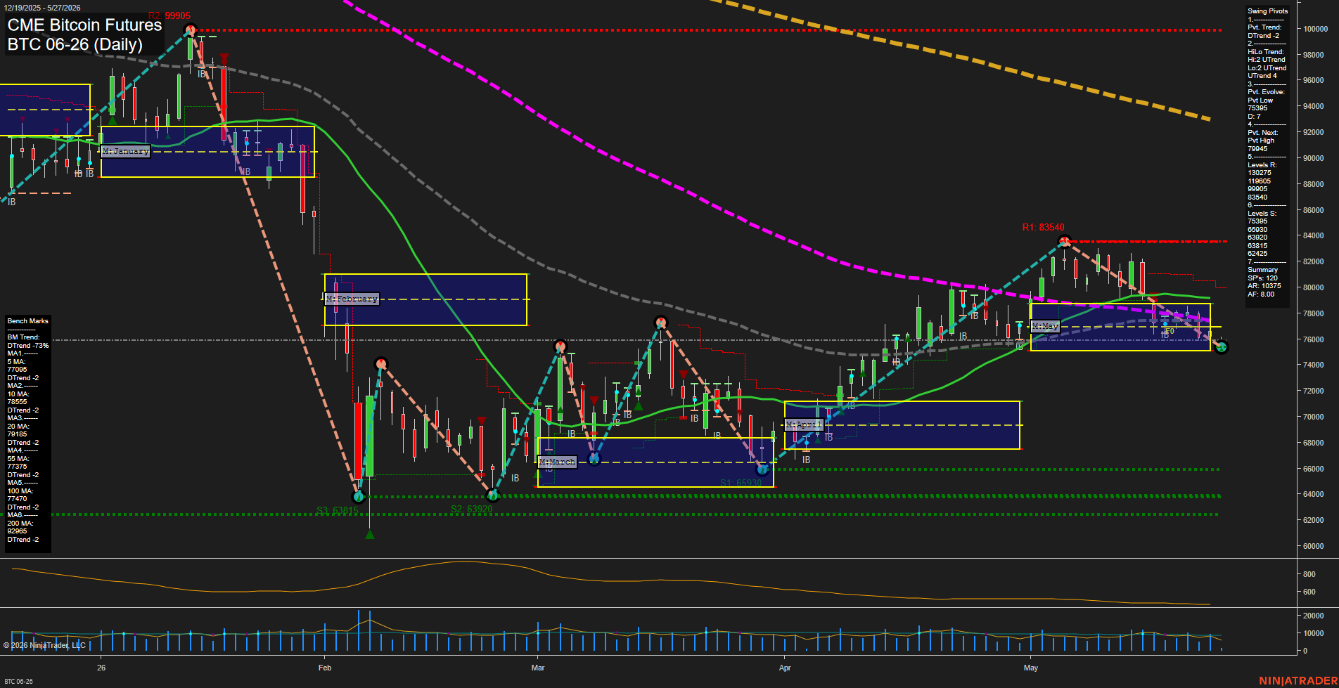This screenshot has height=688, width=1339.
Task: Click the latest green pivot marker at right edge
Action: [x=1222, y=347]
